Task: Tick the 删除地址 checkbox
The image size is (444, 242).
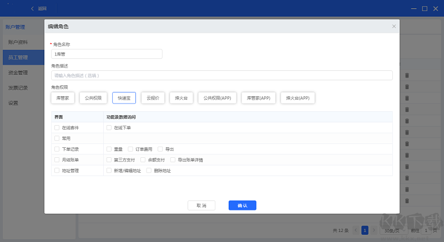Action: click(x=149, y=171)
